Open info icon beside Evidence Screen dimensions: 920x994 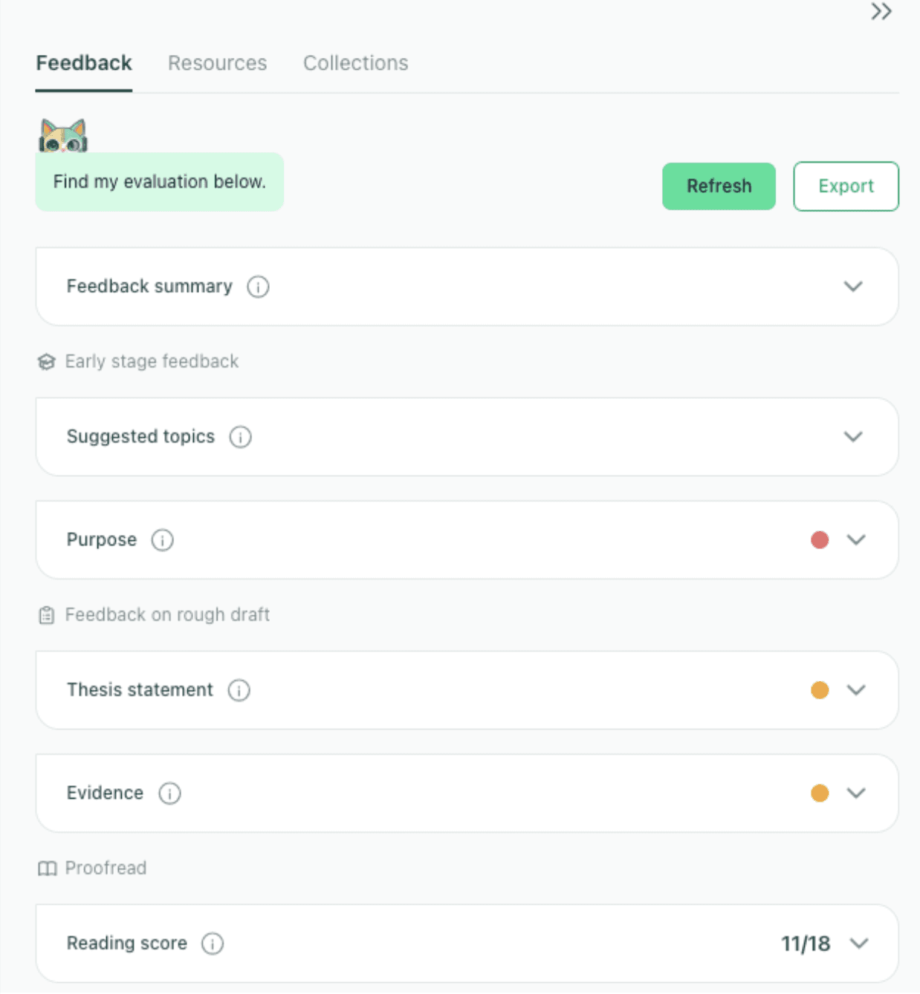169,793
